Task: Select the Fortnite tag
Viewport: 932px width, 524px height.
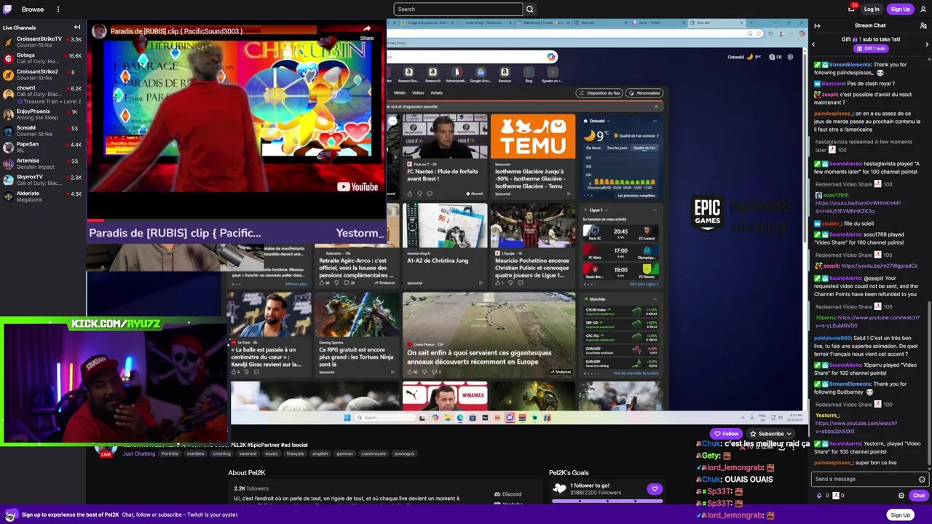Action: coord(170,453)
